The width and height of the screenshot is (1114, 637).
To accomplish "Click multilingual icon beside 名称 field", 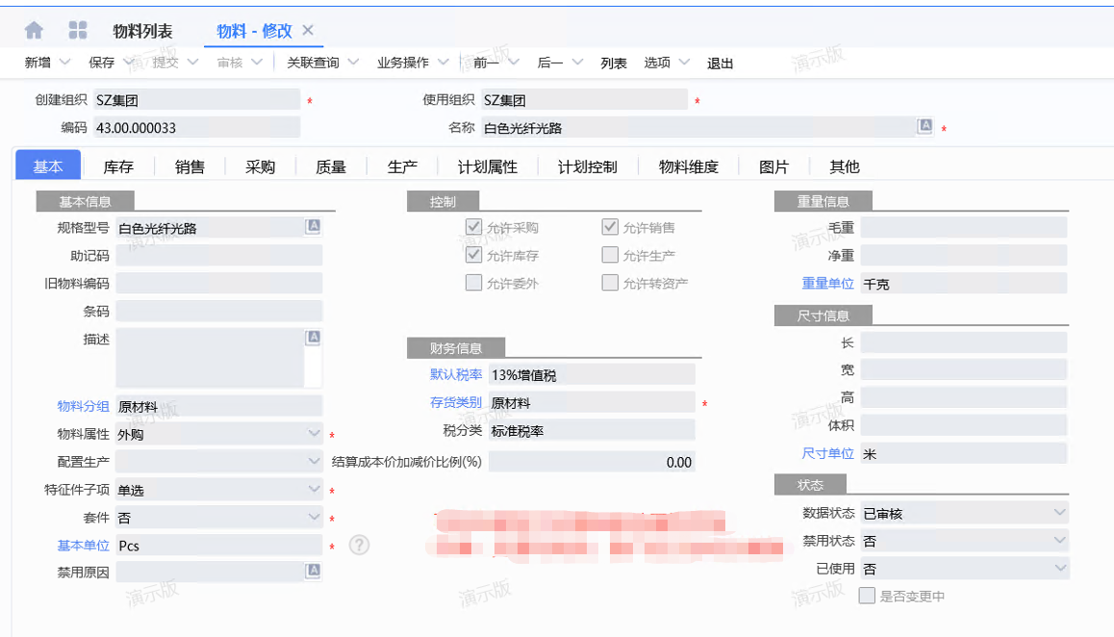I will tap(924, 126).
